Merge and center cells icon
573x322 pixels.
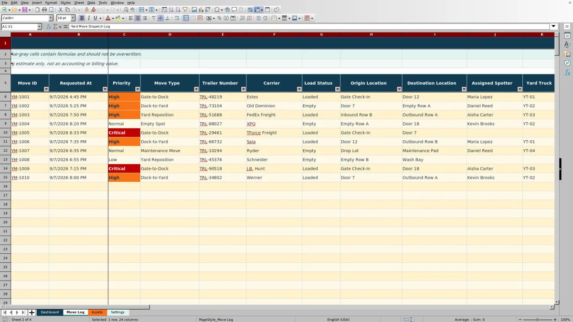186,18
